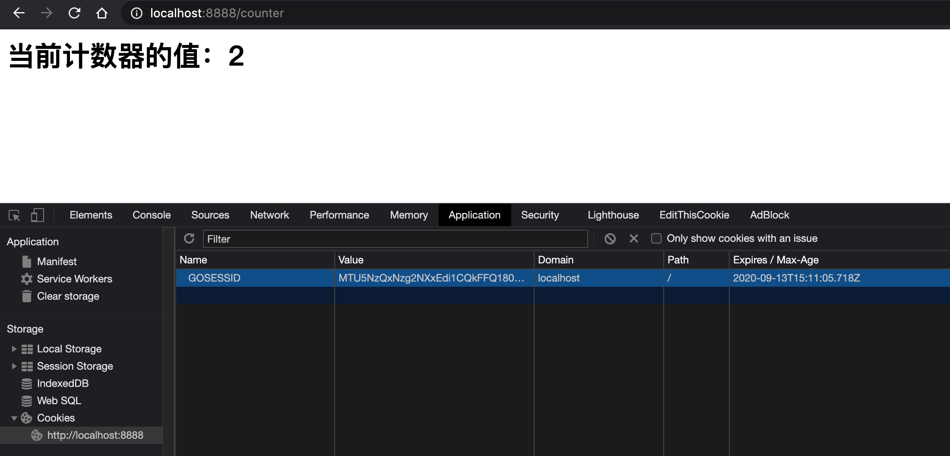Click the Session Storage grid icon
Screen dimensions: 950x456
27,366
